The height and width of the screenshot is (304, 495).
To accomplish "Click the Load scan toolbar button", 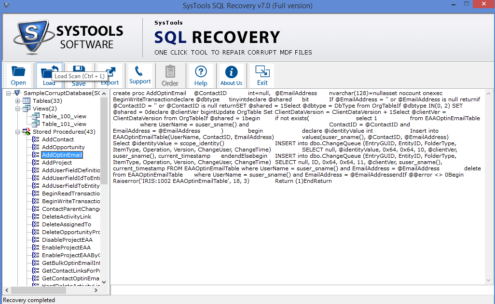I will (x=49, y=76).
